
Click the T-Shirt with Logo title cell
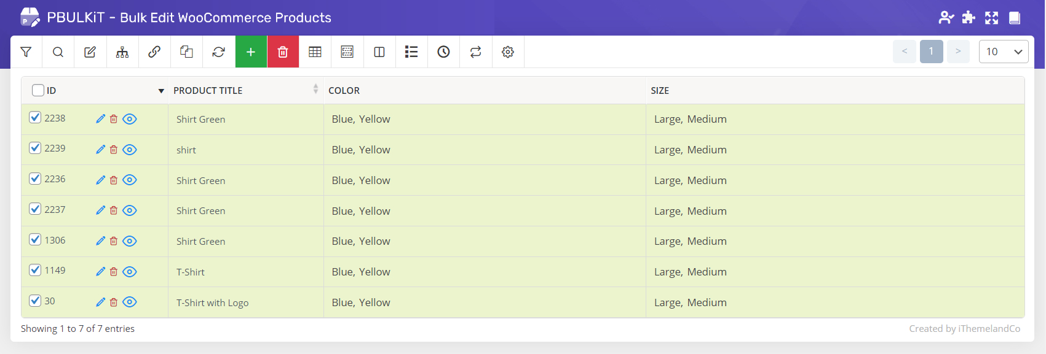(x=212, y=302)
